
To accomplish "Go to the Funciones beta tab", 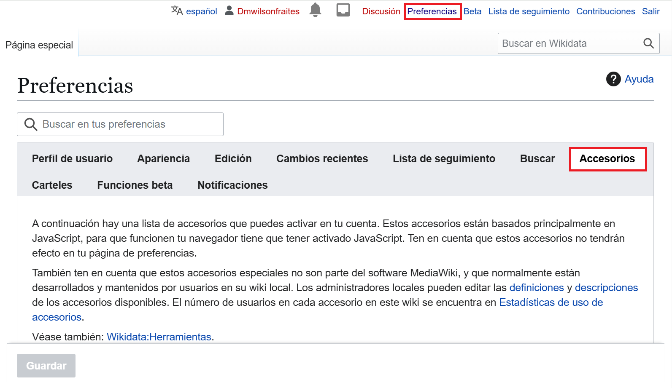I will coord(135,185).
